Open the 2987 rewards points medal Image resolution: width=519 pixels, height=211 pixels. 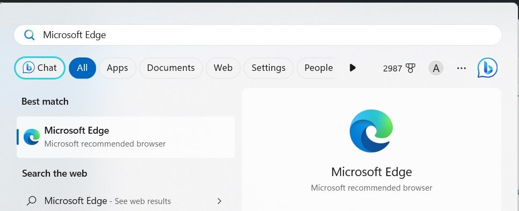[399, 69]
